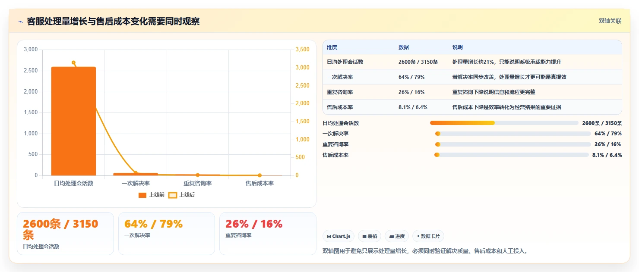Click the 日均处理会话数 x-axis label
This screenshot has height=272, width=639.
tap(73, 183)
